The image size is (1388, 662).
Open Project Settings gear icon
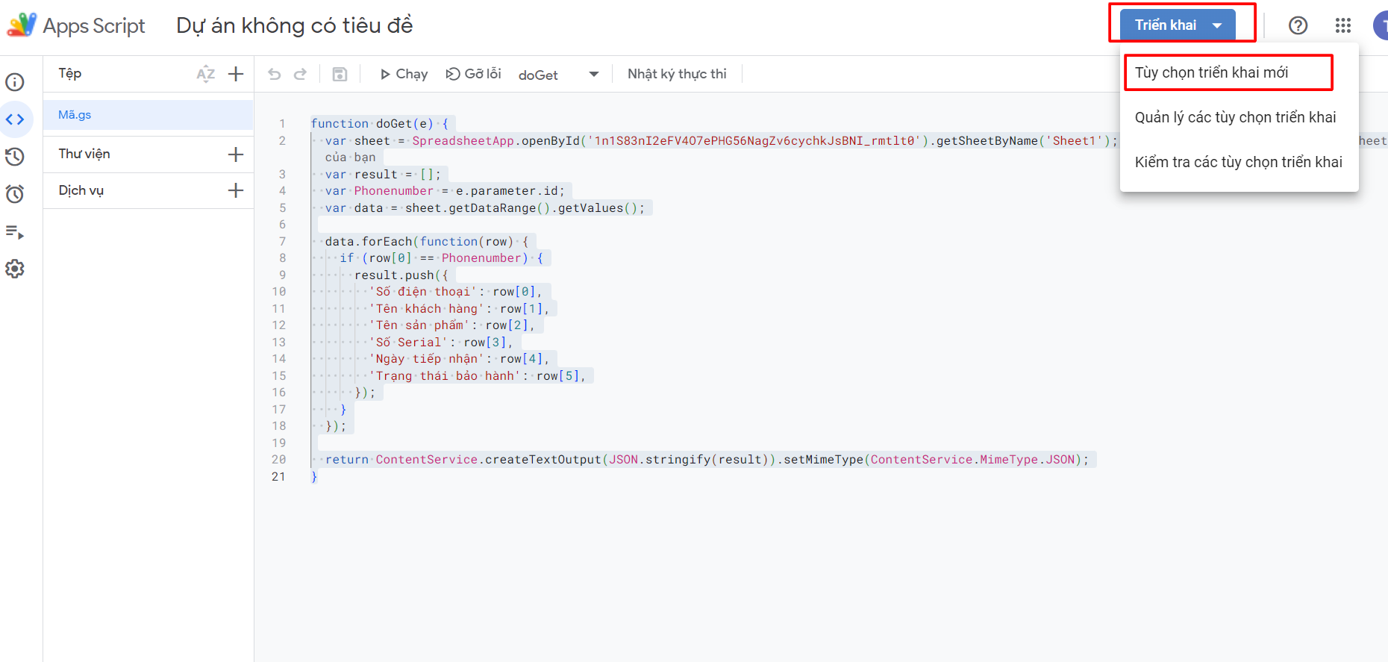click(15, 269)
